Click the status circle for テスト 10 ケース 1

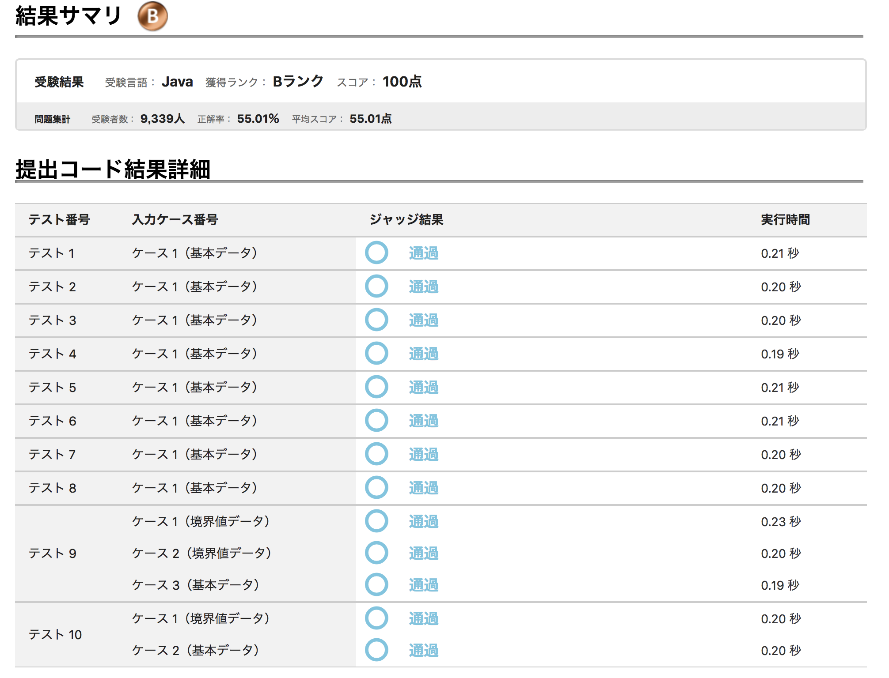[x=378, y=618]
